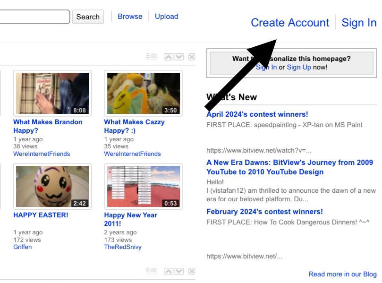The width and height of the screenshot is (382, 283).
Task: Move the top module up with arrow icon
Action: tap(169, 57)
